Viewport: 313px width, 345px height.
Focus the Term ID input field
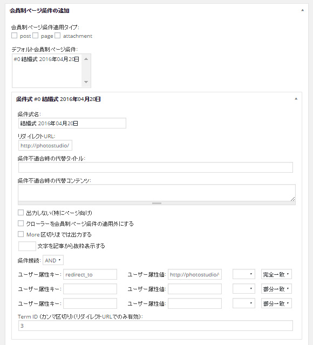[155, 326]
